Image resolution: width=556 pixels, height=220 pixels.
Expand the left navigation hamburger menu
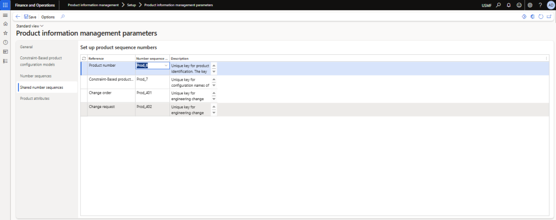(x=5, y=15)
